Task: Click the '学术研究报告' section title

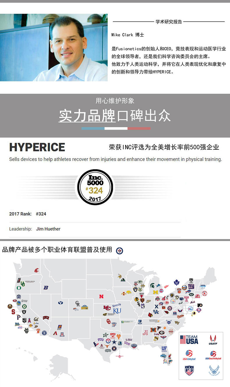Action: [169, 22]
